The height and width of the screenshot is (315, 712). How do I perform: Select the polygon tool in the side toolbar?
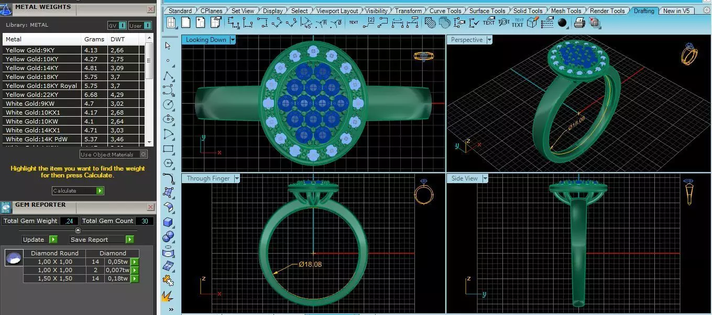click(x=168, y=164)
